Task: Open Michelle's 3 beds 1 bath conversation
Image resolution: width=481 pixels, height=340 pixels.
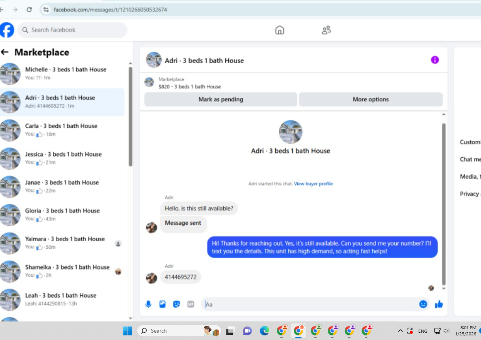Action: tap(62, 74)
